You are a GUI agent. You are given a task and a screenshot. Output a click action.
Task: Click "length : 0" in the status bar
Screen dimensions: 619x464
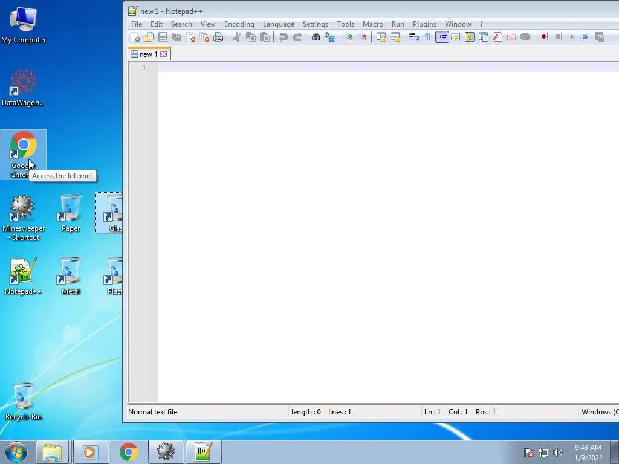pyautogui.click(x=306, y=412)
